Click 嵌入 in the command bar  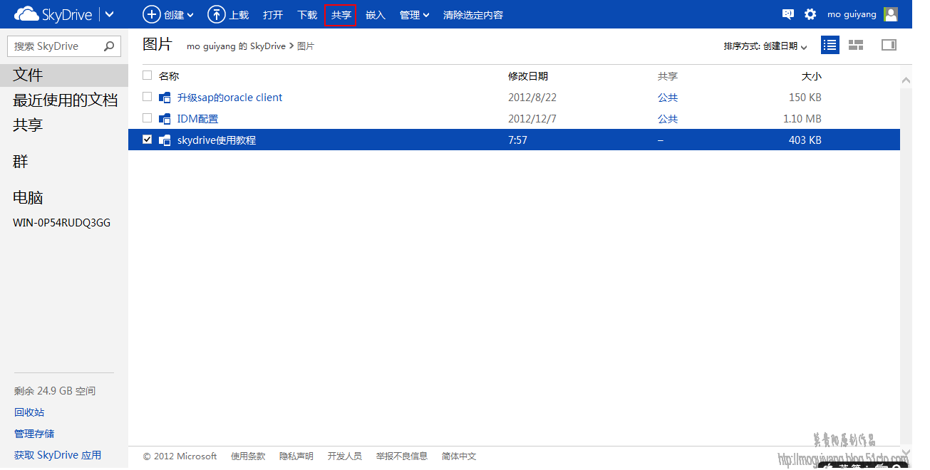coord(376,15)
